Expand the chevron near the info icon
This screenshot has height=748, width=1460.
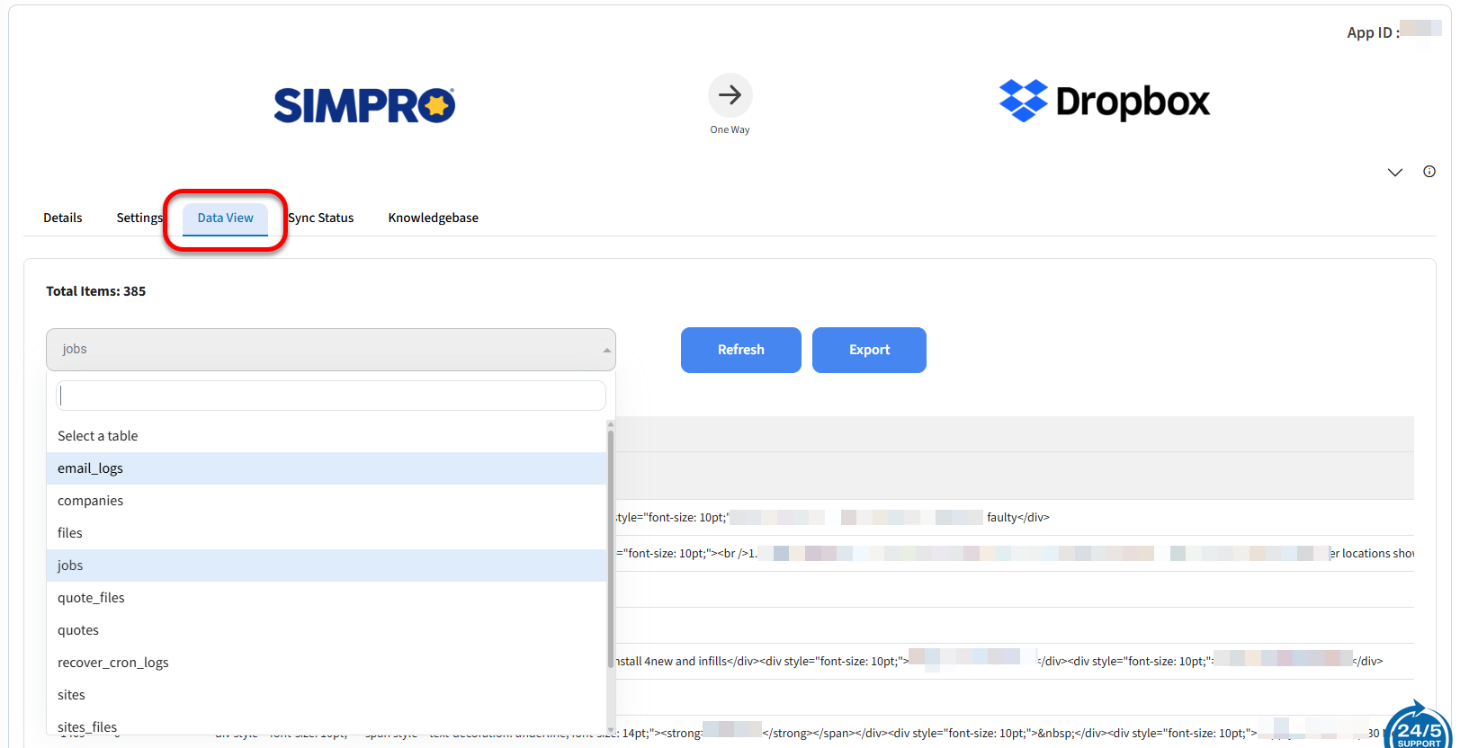point(1394,173)
